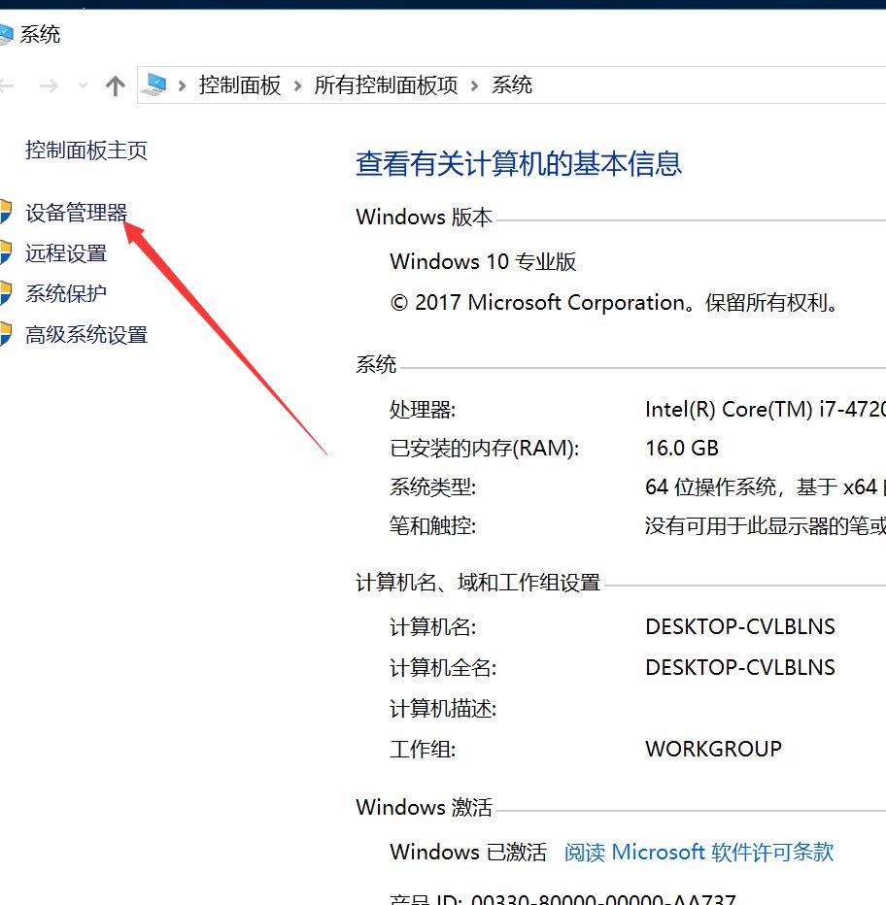
Task: Navigate to 控制面板 via breadcrumb
Action: (239, 84)
